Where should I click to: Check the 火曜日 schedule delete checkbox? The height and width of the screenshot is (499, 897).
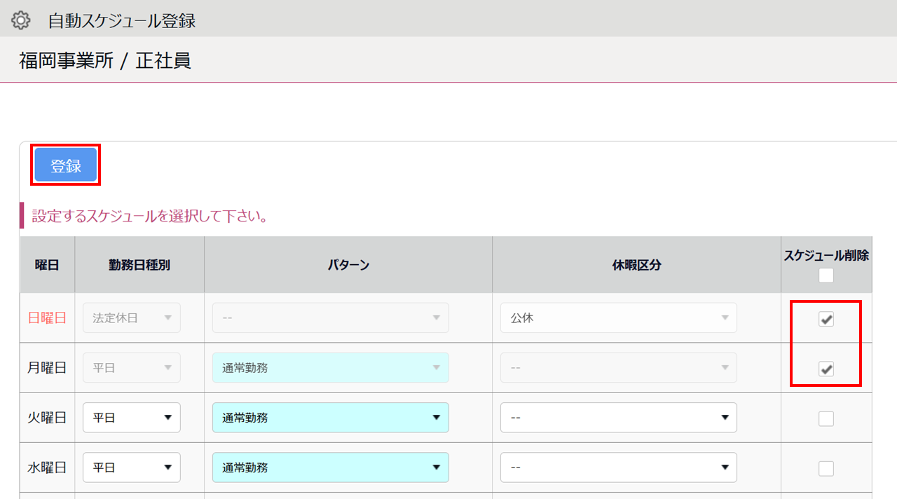pos(826,418)
